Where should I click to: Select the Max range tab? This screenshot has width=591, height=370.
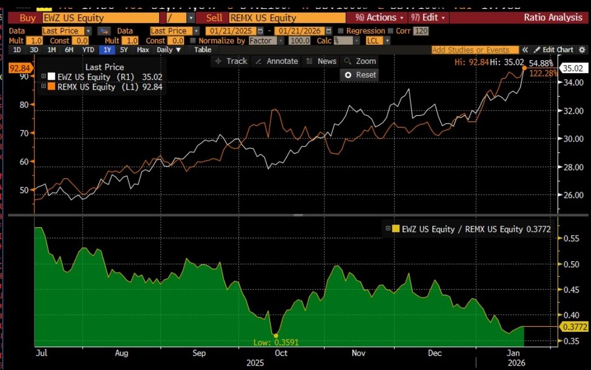pyautogui.click(x=143, y=50)
